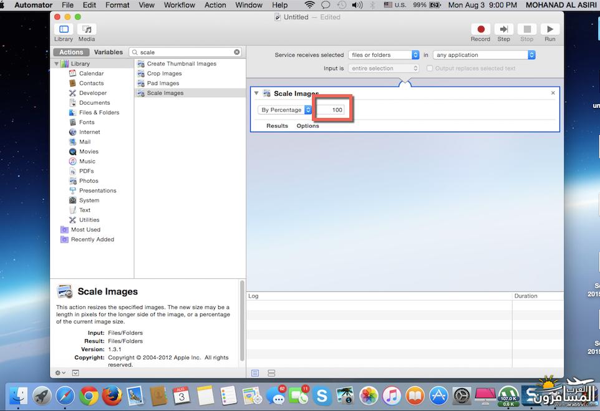Show Options of Scale Images action
Image resolution: width=600 pixels, height=411 pixels.
point(307,126)
